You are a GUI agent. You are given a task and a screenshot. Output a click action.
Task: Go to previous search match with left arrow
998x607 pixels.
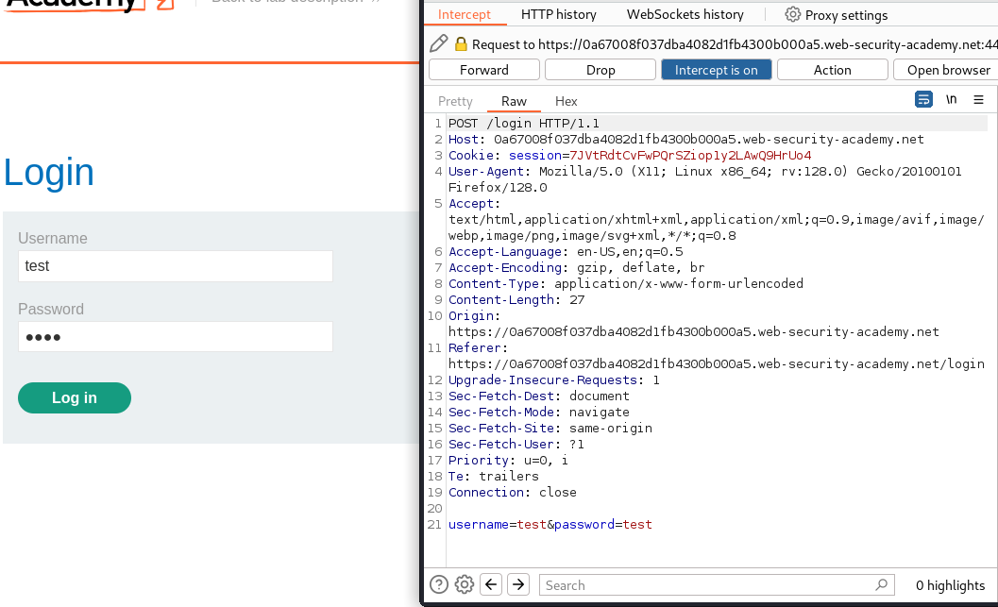pyautogui.click(x=490, y=584)
